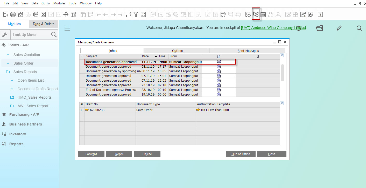Screen dimensions: 366x188
Task: Click the cockpit hamburger menu icon
Action: 67,28
